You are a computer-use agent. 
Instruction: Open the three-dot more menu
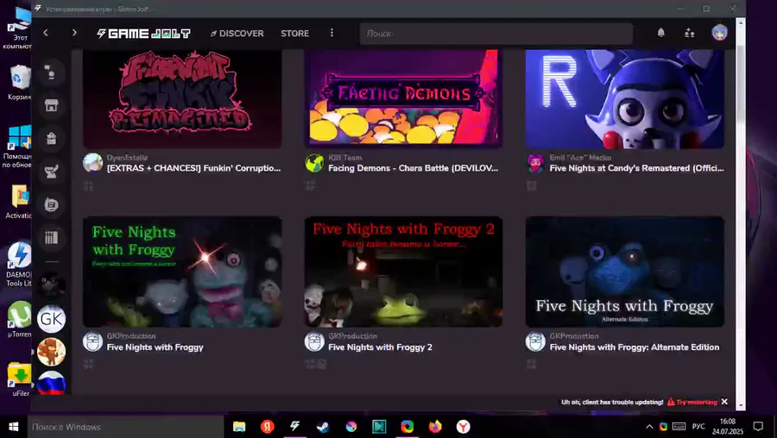tap(332, 33)
